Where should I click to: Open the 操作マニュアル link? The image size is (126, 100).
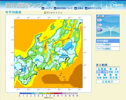[x=95, y=8]
